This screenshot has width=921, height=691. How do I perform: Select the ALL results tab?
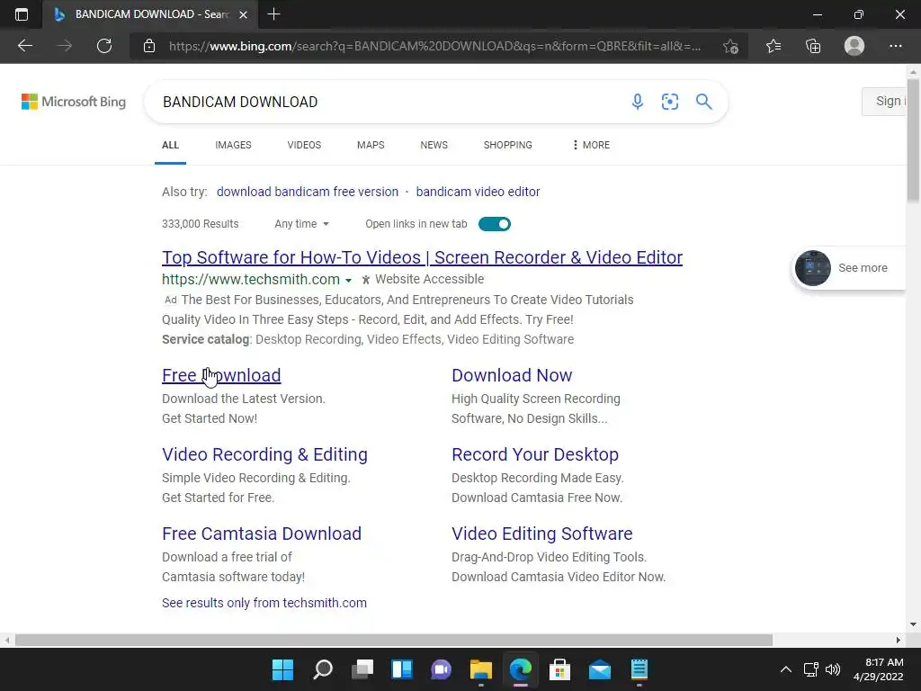[x=170, y=145]
